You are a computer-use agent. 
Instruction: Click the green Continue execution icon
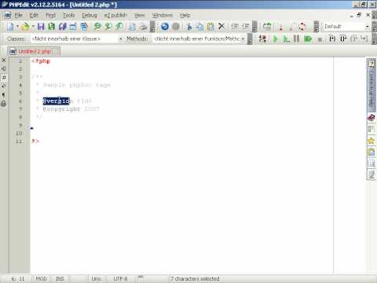point(308,39)
